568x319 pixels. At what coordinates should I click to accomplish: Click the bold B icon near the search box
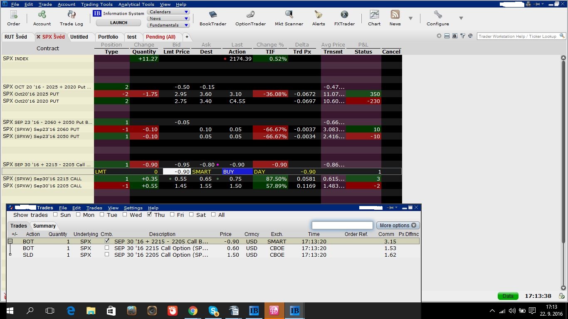pyautogui.click(x=455, y=36)
